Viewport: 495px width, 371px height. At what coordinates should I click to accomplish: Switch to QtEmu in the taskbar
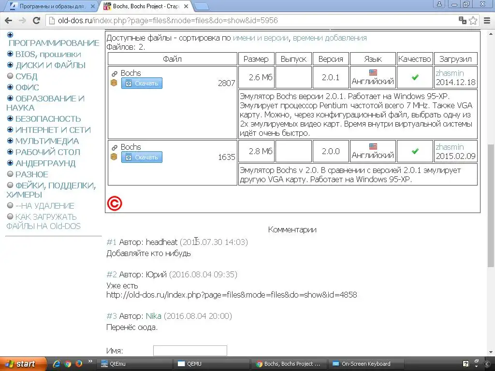(x=135, y=364)
